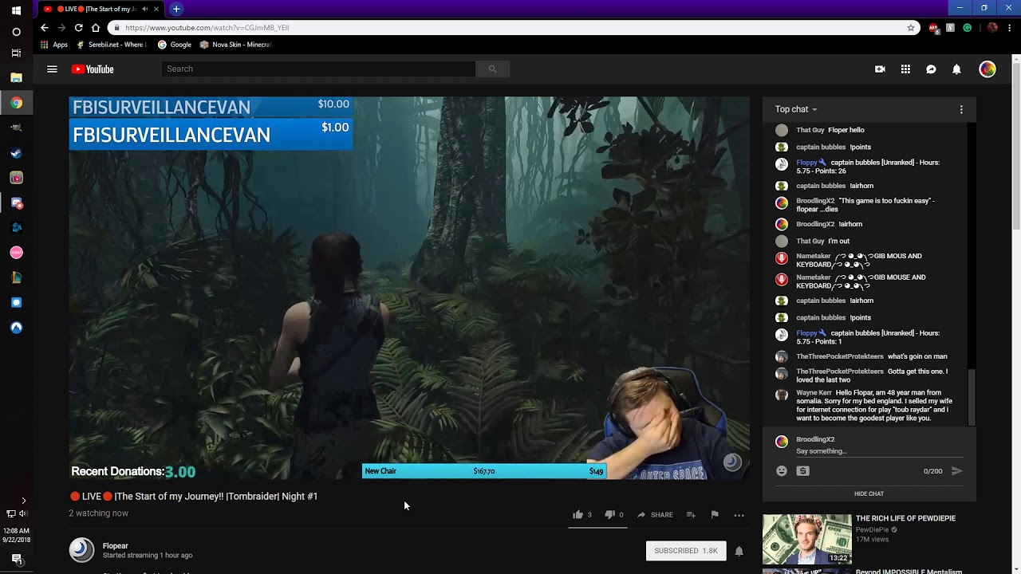1021x574 pixels.
Task: Open Task View in the taskbar
Action: [16, 53]
